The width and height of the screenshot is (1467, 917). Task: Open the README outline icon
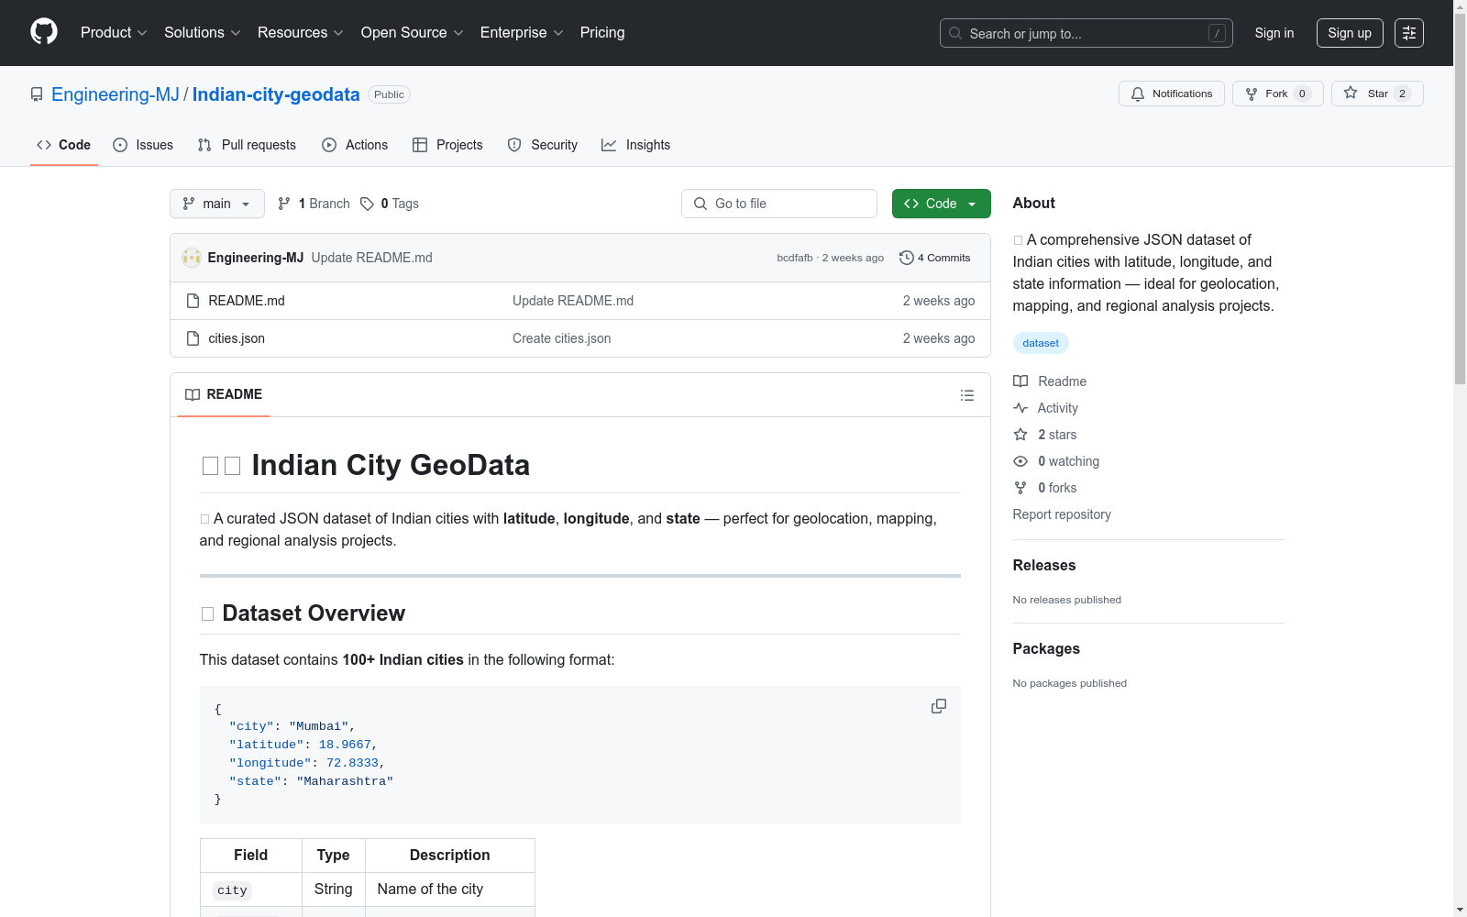[x=966, y=395]
